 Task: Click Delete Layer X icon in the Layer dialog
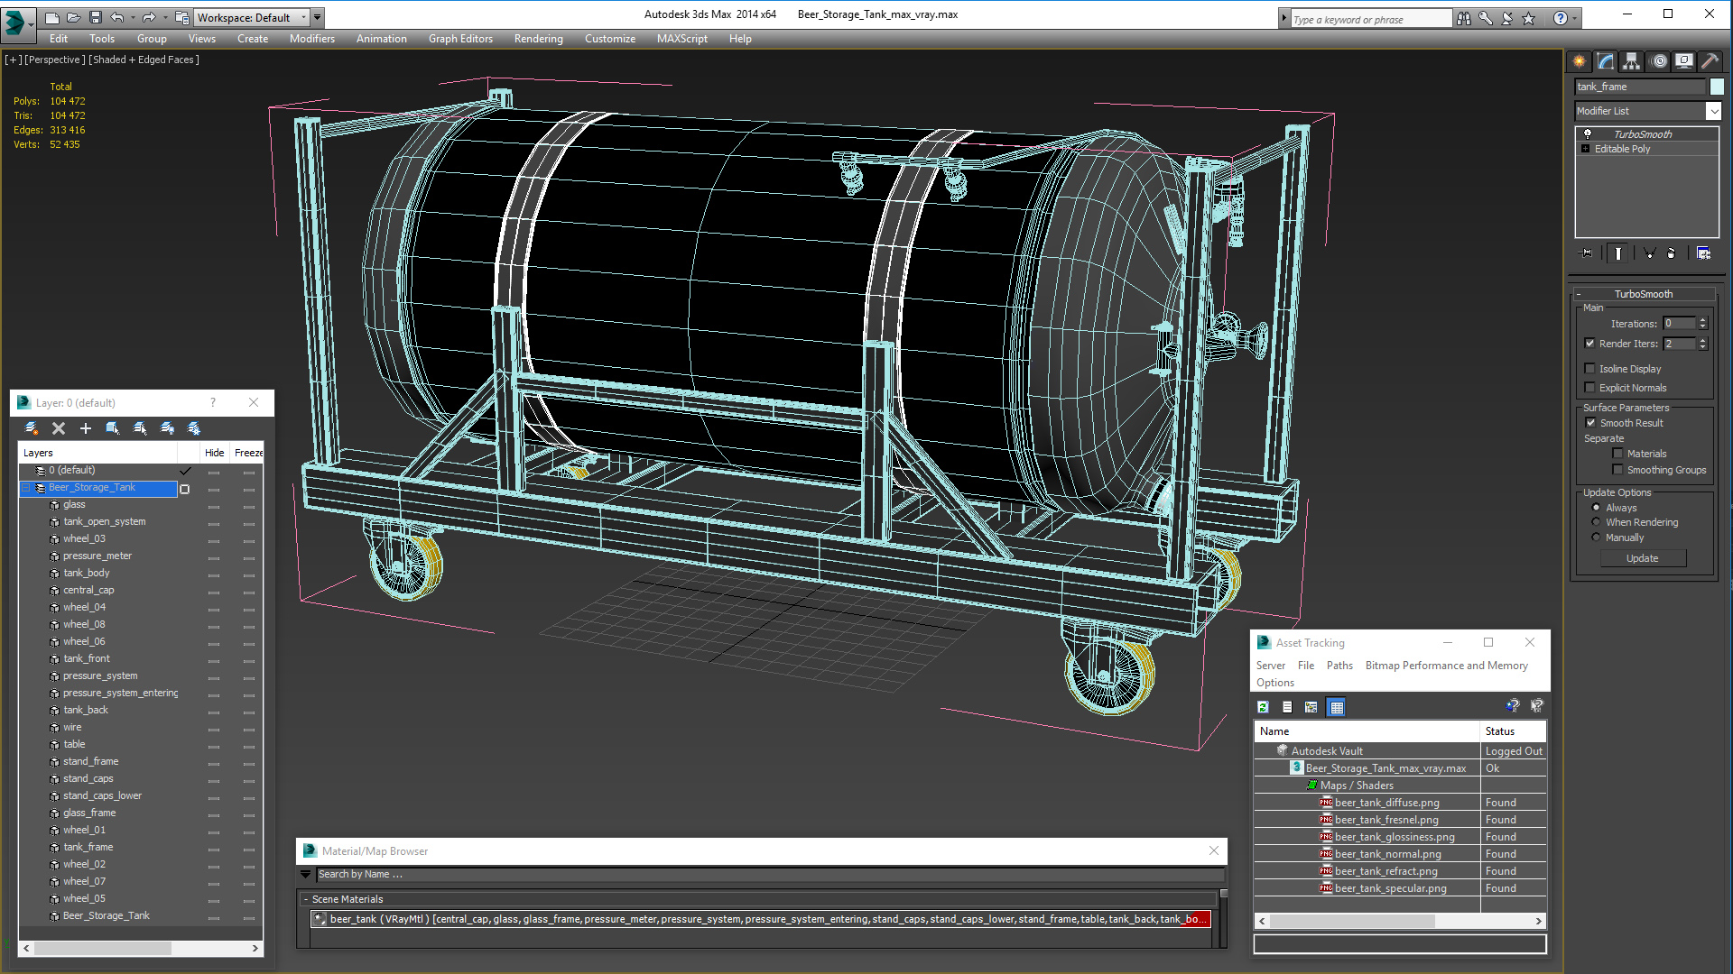59,428
